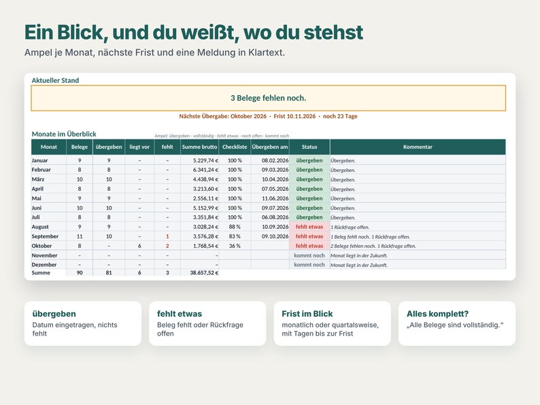Click the comment '1 Rückfrage offen.' for August
540x405 pixels.
point(350,227)
